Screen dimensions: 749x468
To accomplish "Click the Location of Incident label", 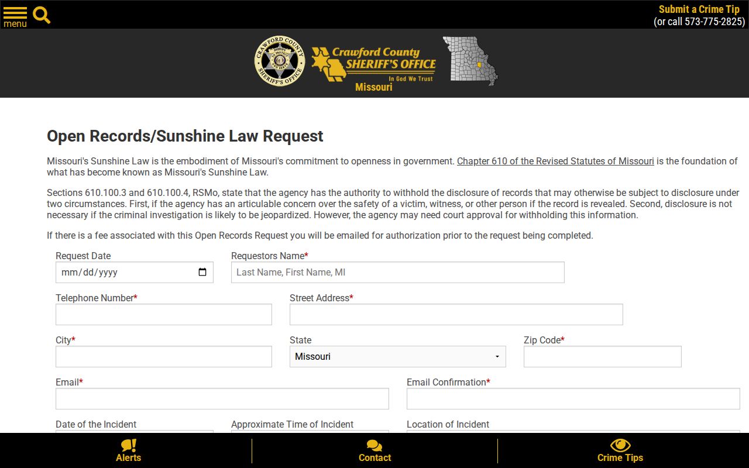I will (448, 424).
